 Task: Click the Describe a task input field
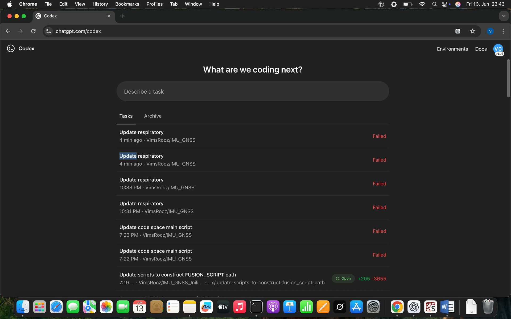coord(253,91)
